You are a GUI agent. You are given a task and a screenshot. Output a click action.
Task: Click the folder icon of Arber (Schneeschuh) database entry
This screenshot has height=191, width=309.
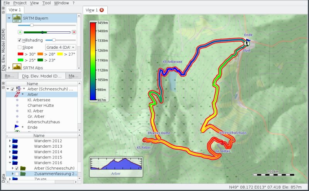pyautogui.click(x=23, y=168)
